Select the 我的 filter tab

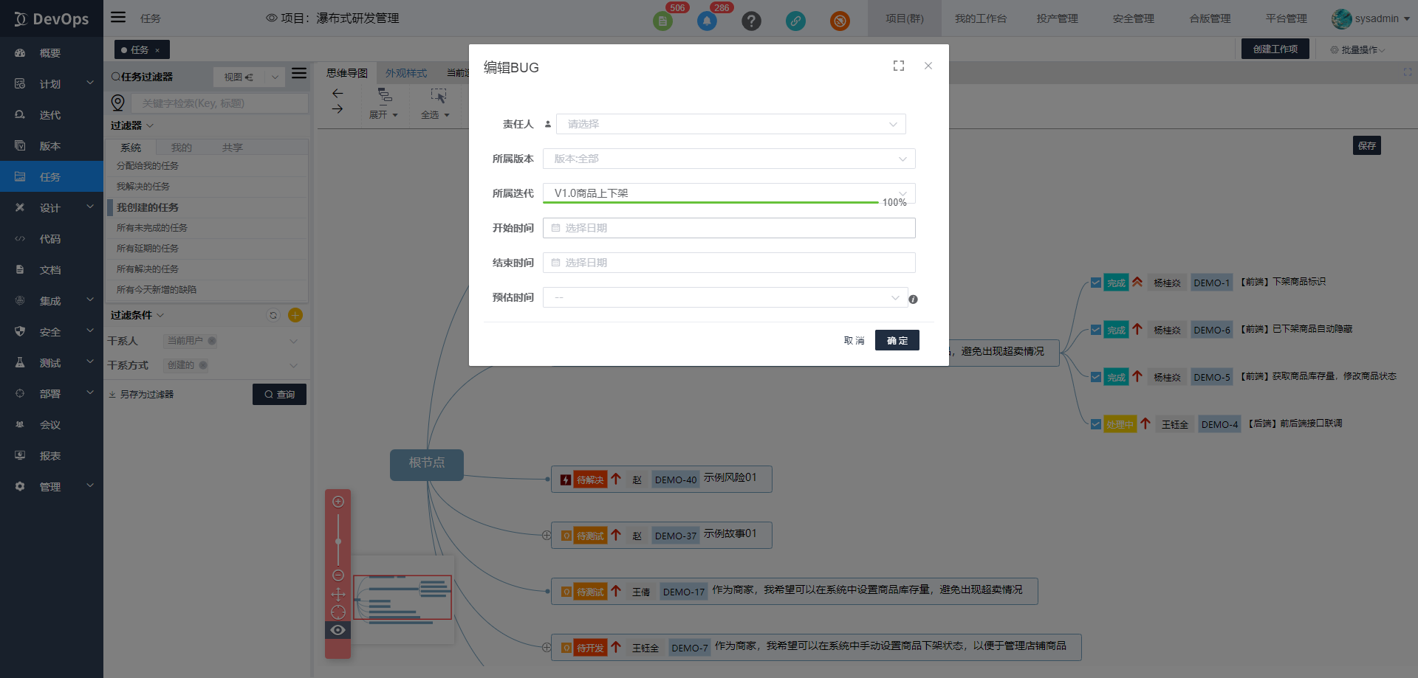(x=182, y=148)
